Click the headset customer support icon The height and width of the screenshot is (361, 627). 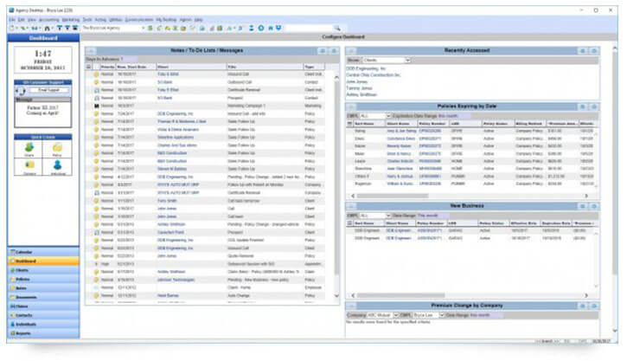click(x=21, y=91)
